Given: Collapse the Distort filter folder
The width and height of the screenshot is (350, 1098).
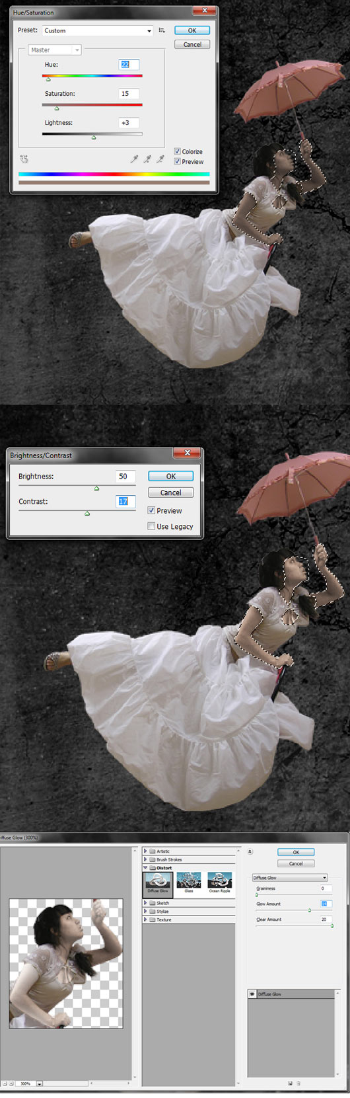Looking at the screenshot, I should pos(145,868).
